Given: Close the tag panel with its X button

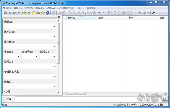Looking at the screenshot, I should click(x=59, y=17).
